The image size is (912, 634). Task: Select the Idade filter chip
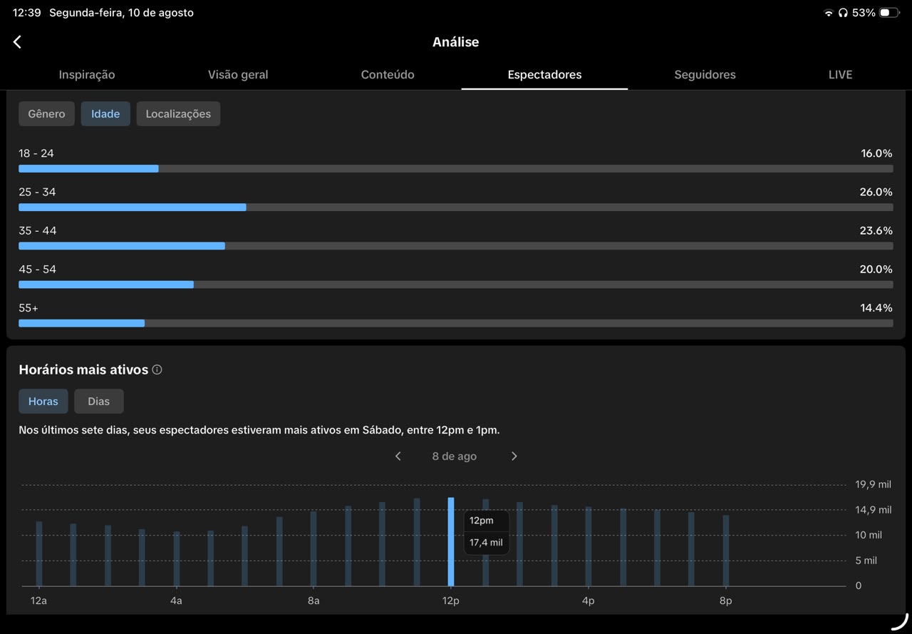tap(105, 114)
